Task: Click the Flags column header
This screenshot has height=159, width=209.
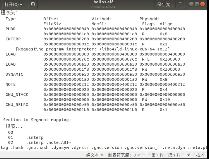Action: pyautogui.click(x=148, y=24)
